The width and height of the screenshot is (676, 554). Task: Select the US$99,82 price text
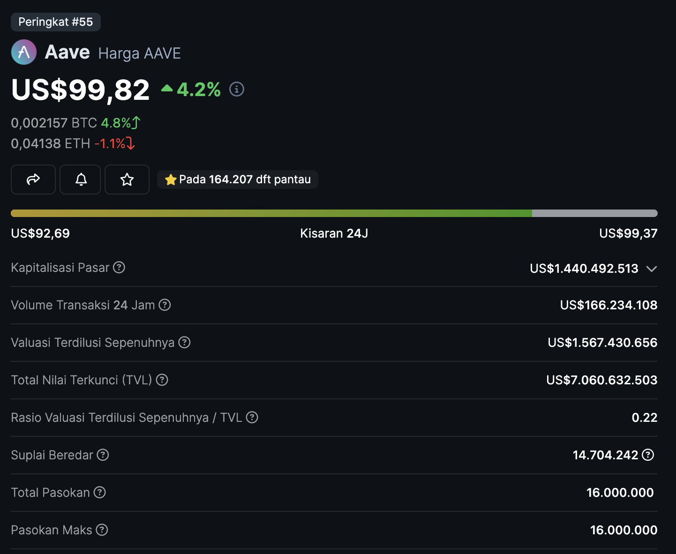point(80,90)
